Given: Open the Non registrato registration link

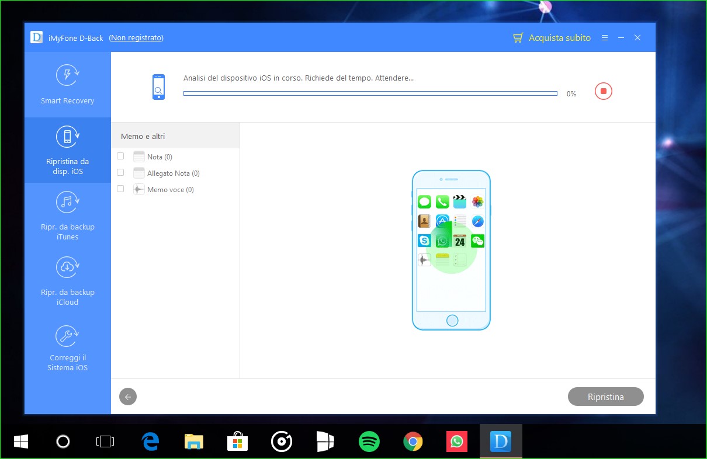Looking at the screenshot, I should 136,37.
